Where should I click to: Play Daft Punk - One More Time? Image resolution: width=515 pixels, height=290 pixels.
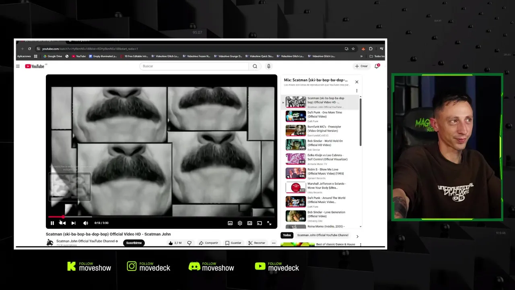coord(320,116)
